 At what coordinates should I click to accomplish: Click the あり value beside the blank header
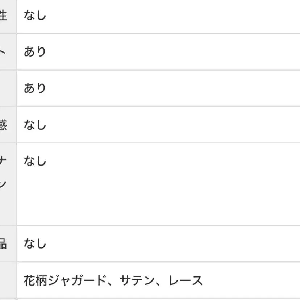click(35, 88)
